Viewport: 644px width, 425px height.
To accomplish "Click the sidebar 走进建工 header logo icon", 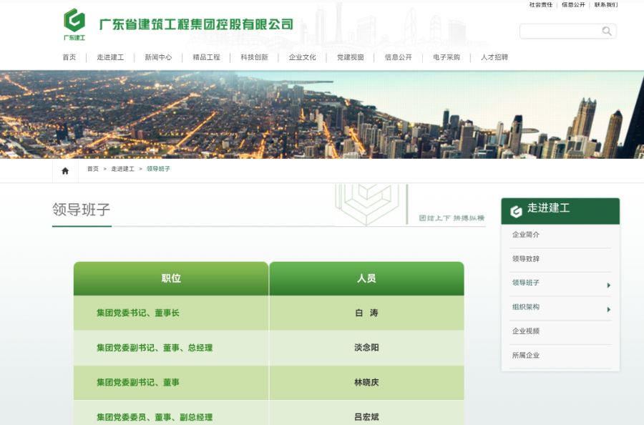I will 516,211.
